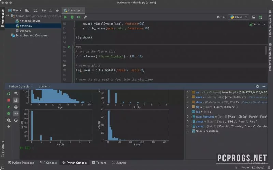Click the print icon in console toolbar
The image size is (273, 170).
point(16,107)
